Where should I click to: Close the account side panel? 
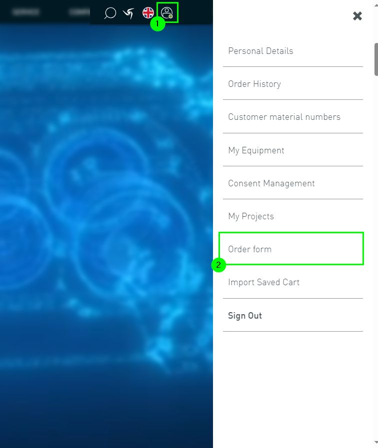pyautogui.click(x=357, y=16)
